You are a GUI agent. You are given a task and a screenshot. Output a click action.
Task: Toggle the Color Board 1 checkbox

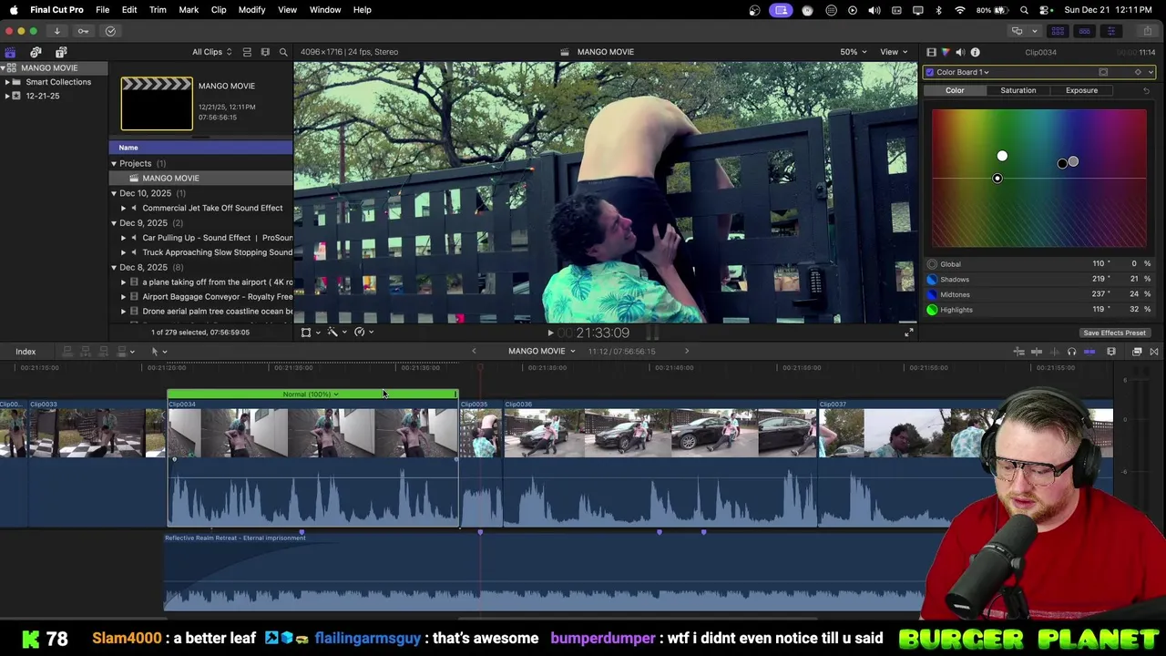(x=929, y=72)
